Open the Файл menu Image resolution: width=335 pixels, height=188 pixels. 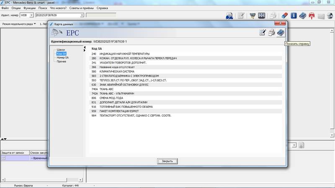point(5,8)
